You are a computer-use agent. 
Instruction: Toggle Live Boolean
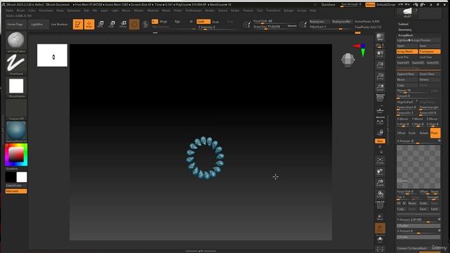click(59, 25)
